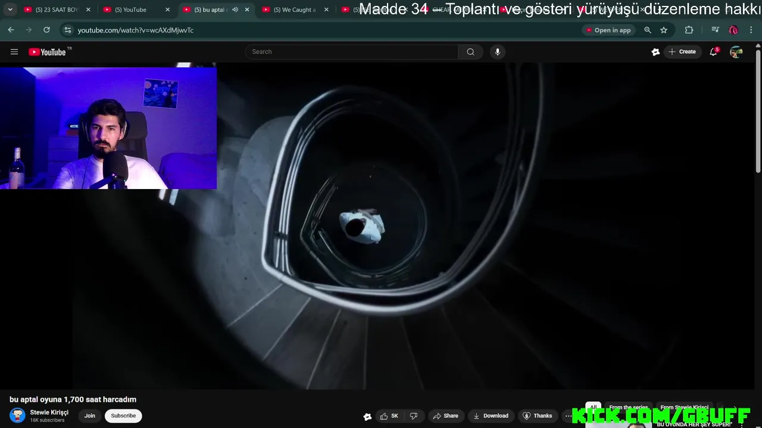
Task: Send Thanks to the creator
Action: tap(537, 416)
